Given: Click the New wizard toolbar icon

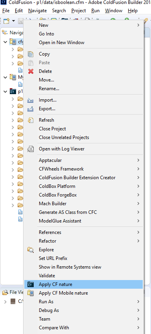Looking at the screenshot, I should [x=7, y=20].
